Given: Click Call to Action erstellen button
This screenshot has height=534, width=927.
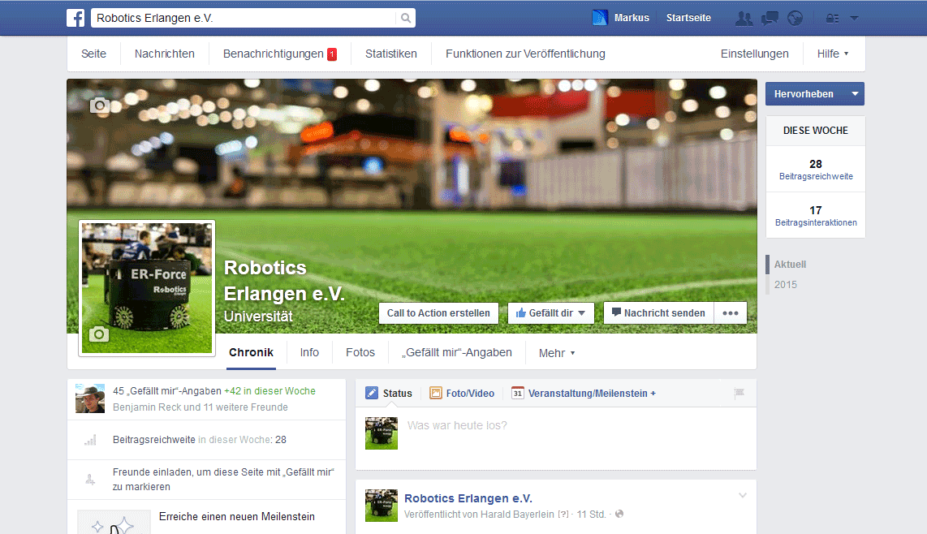Looking at the screenshot, I should point(438,312).
